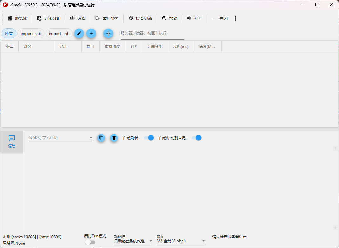Open the 设置 menu
Screen dimensions: 339x248
(x=78, y=18)
